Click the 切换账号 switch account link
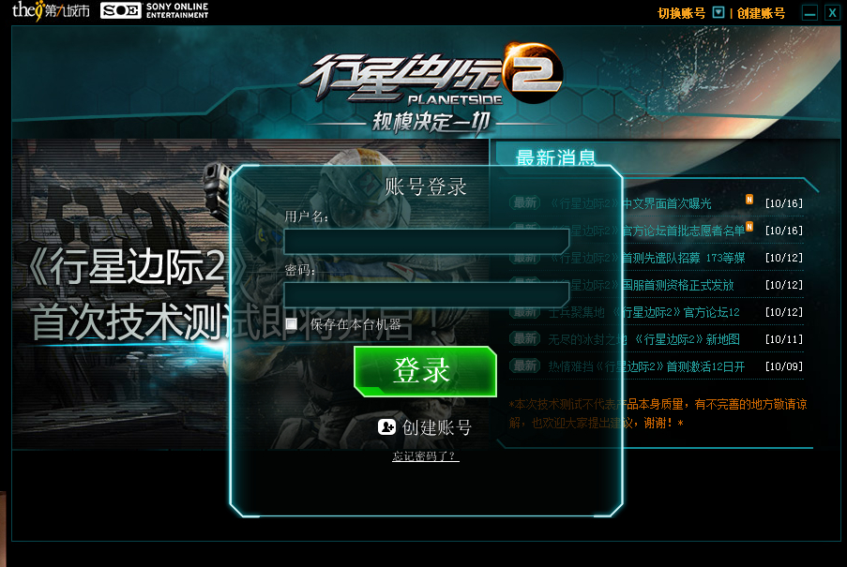 pyautogui.click(x=681, y=13)
